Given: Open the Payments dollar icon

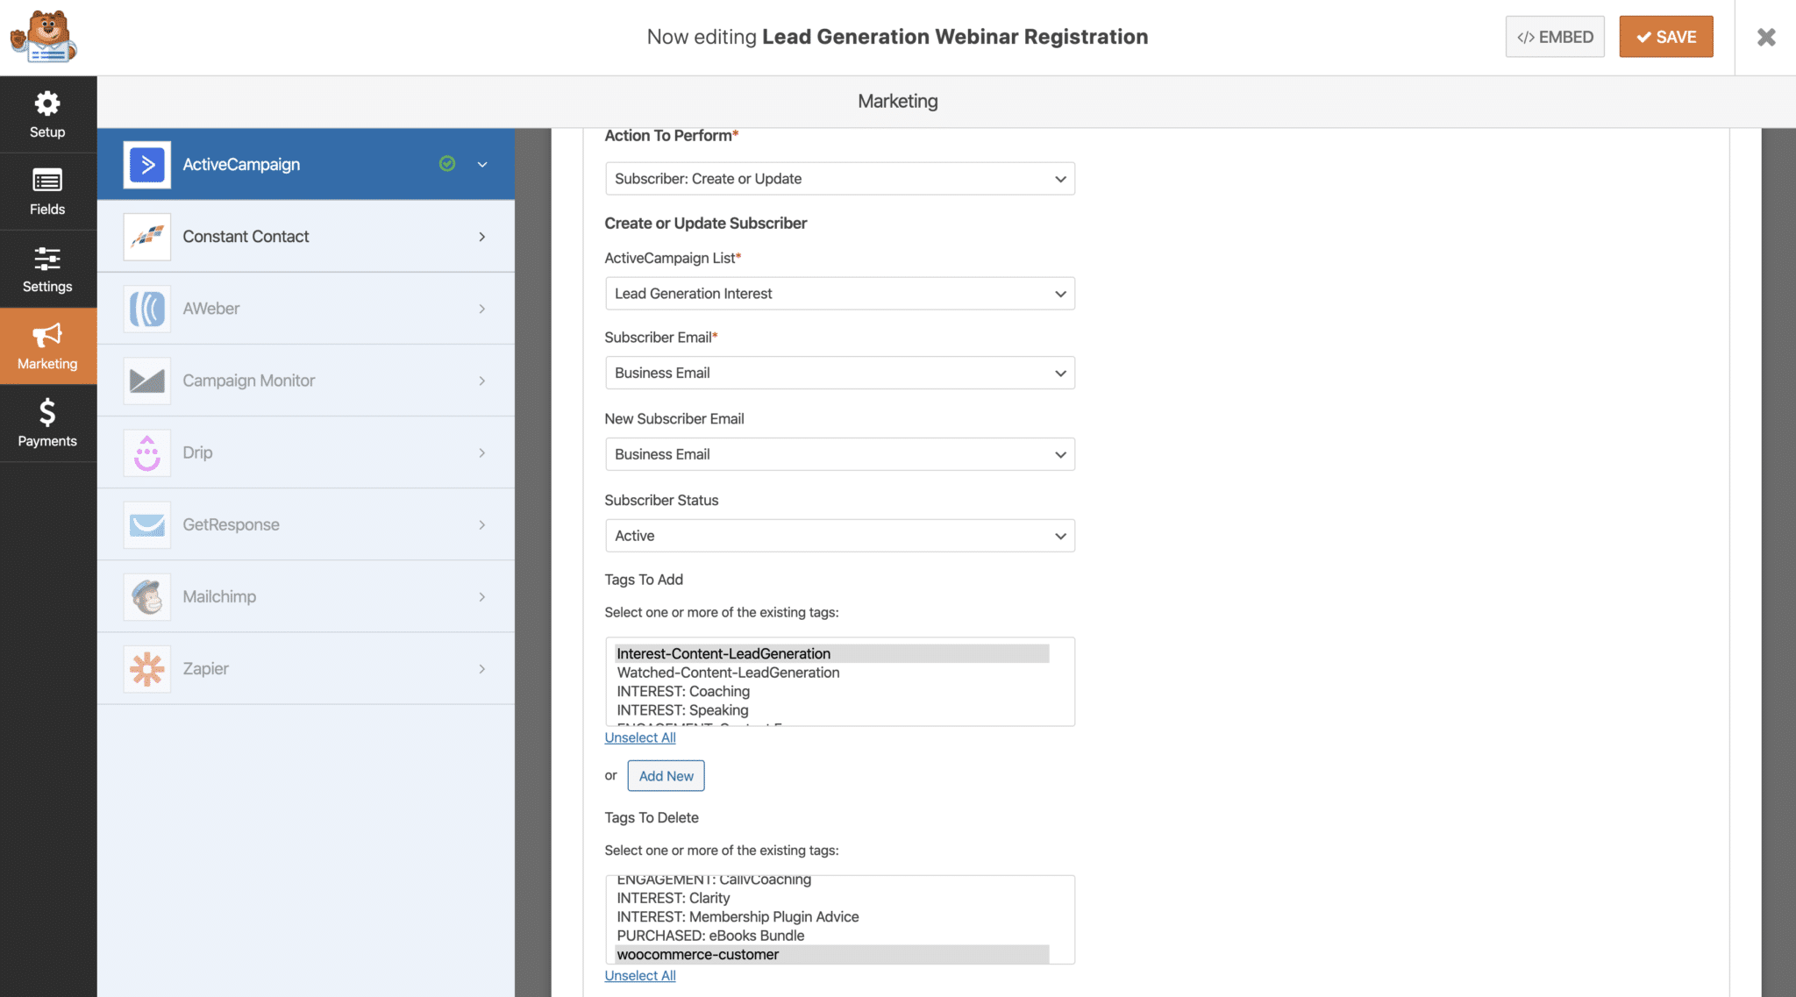Looking at the screenshot, I should click(47, 412).
